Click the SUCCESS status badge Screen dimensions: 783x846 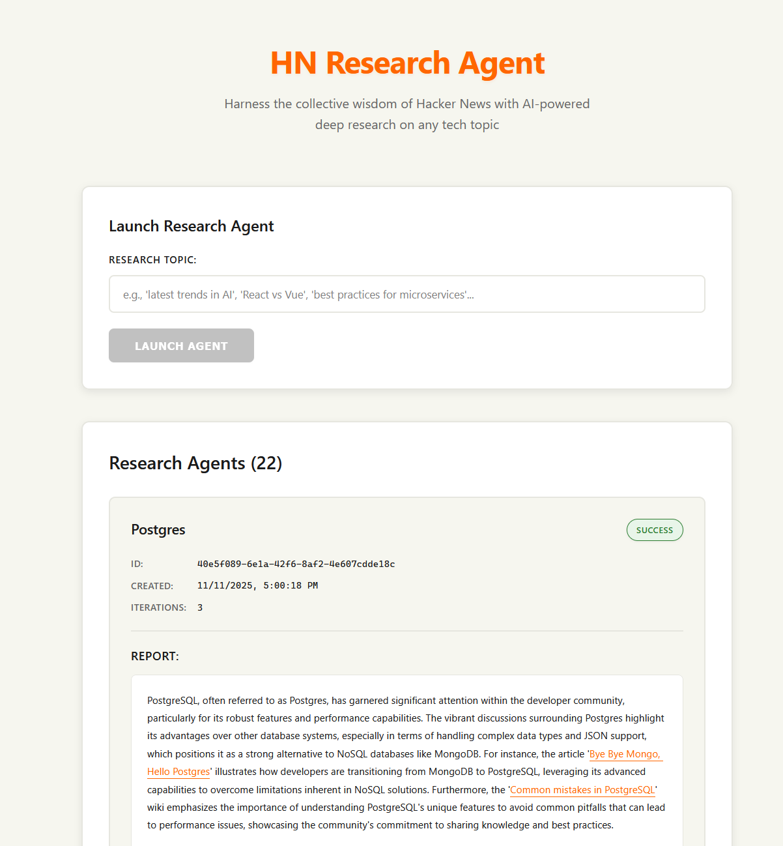(x=654, y=530)
